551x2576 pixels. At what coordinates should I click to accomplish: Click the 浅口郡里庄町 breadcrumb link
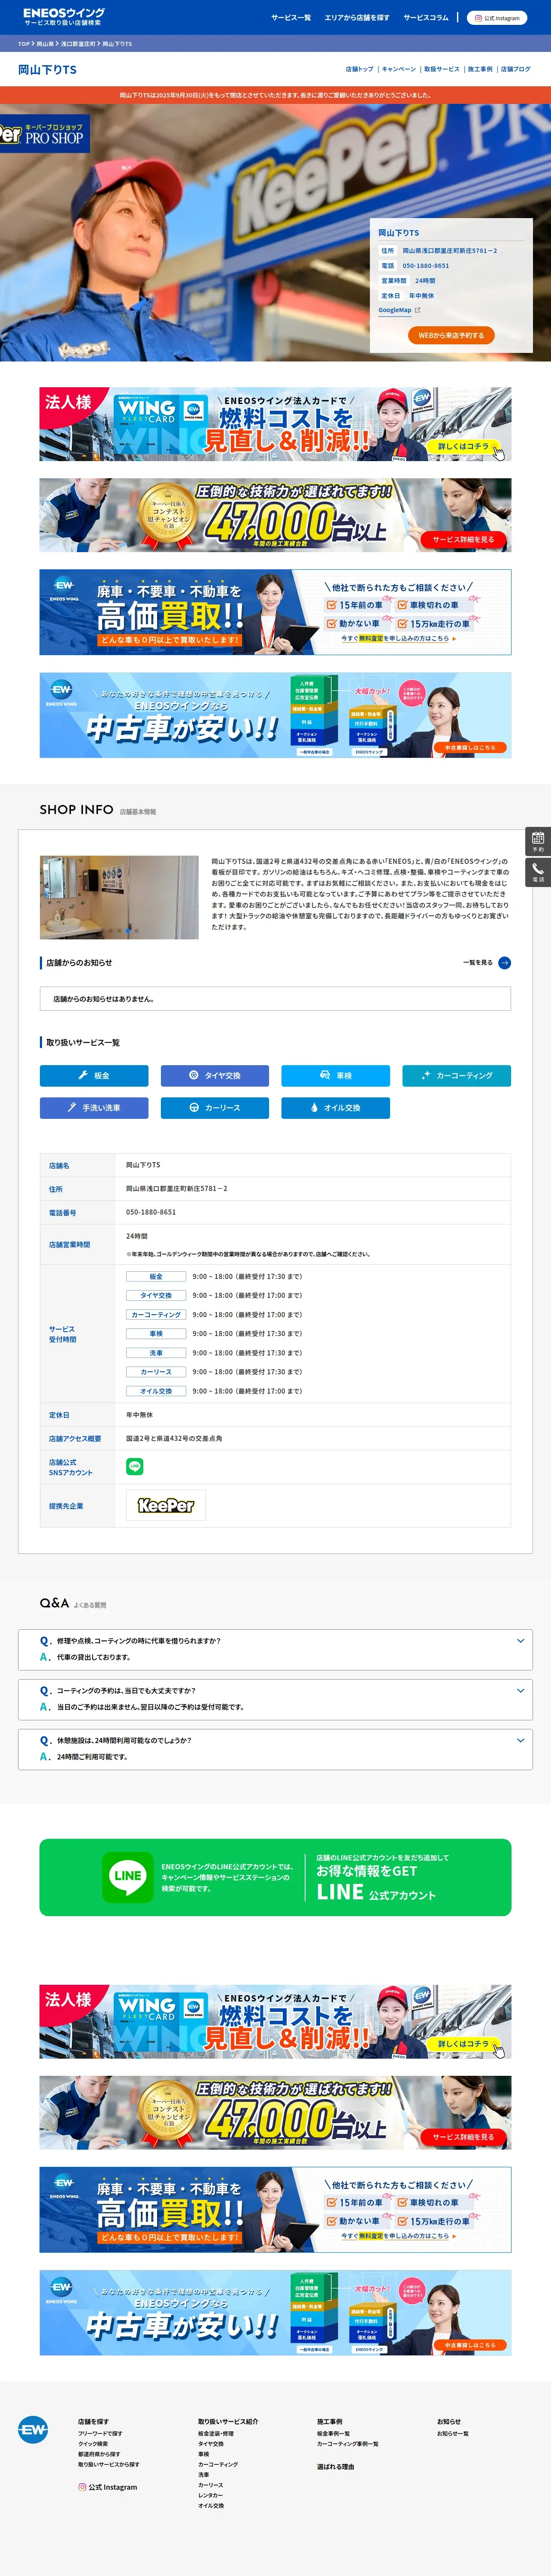[78, 44]
